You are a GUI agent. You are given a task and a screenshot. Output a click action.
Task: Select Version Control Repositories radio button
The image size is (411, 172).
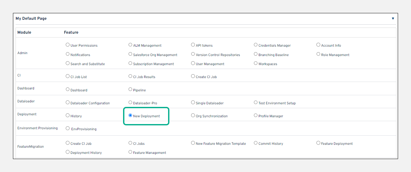(x=193, y=54)
